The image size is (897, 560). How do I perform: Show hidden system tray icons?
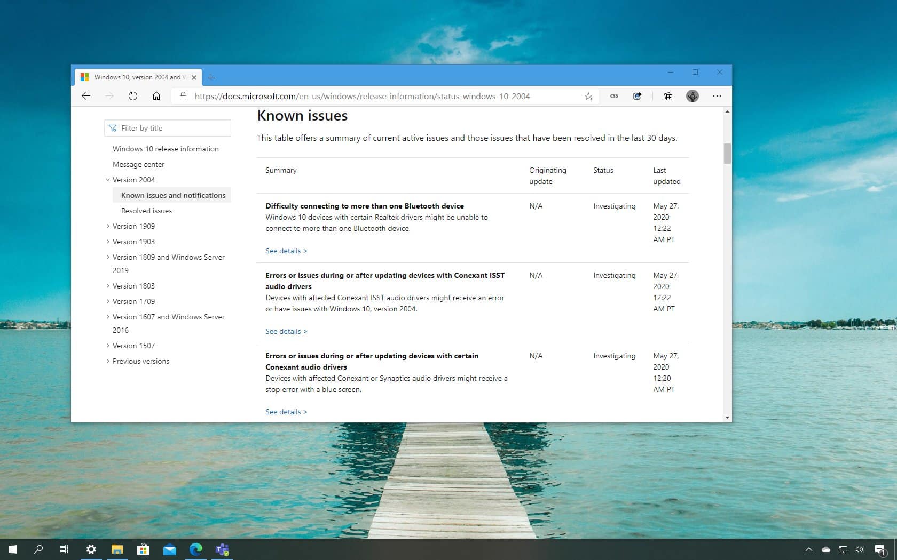click(x=809, y=549)
